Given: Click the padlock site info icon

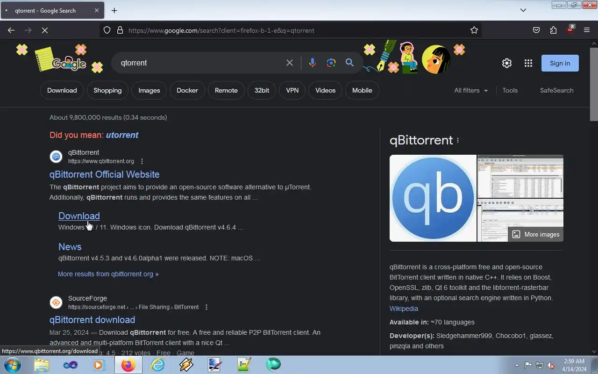Looking at the screenshot, I should (120, 30).
